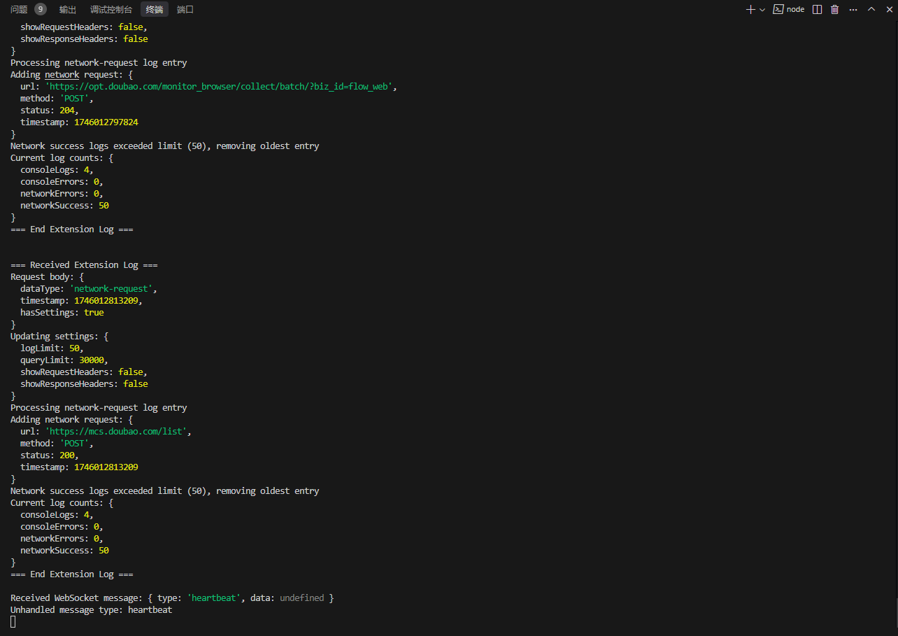Viewport: 898px width, 636px height.
Task: Click the node terminal name label
Action: [x=795, y=9]
